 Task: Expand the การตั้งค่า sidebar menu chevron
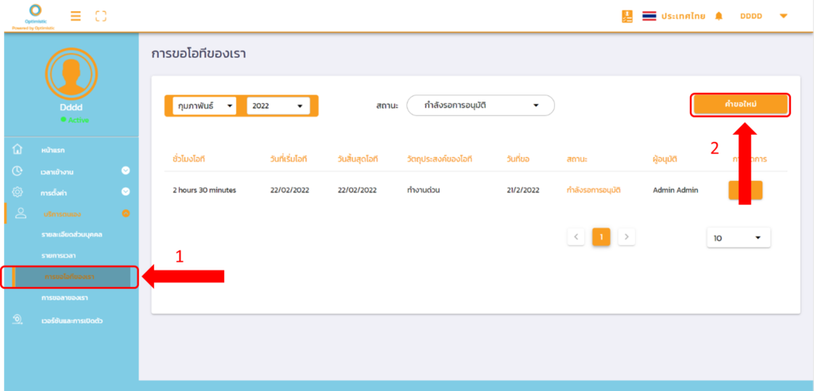pos(126,192)
